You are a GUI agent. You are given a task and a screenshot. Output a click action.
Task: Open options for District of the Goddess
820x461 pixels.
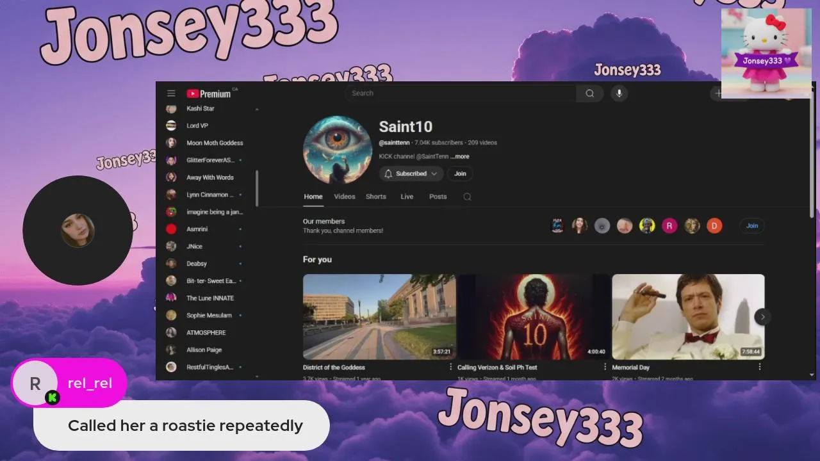[450, 367]
